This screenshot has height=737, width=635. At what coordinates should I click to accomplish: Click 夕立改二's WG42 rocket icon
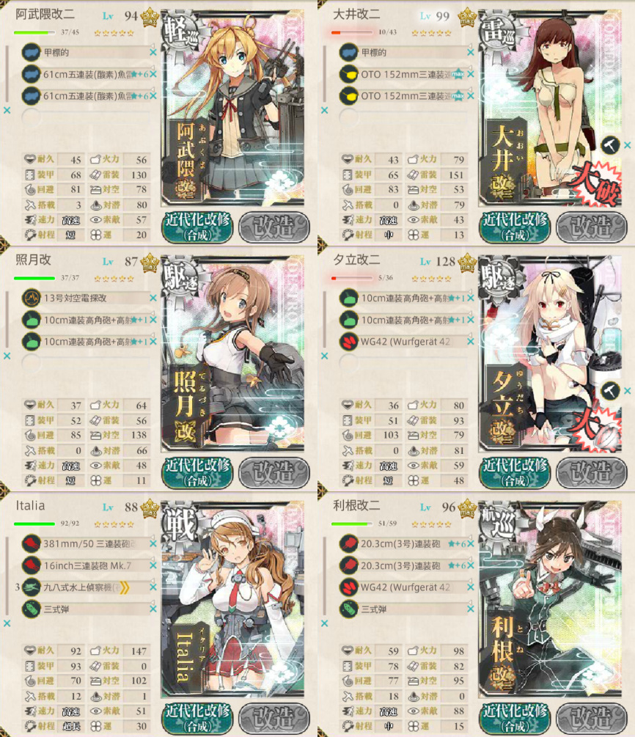(x=349, y=341)
